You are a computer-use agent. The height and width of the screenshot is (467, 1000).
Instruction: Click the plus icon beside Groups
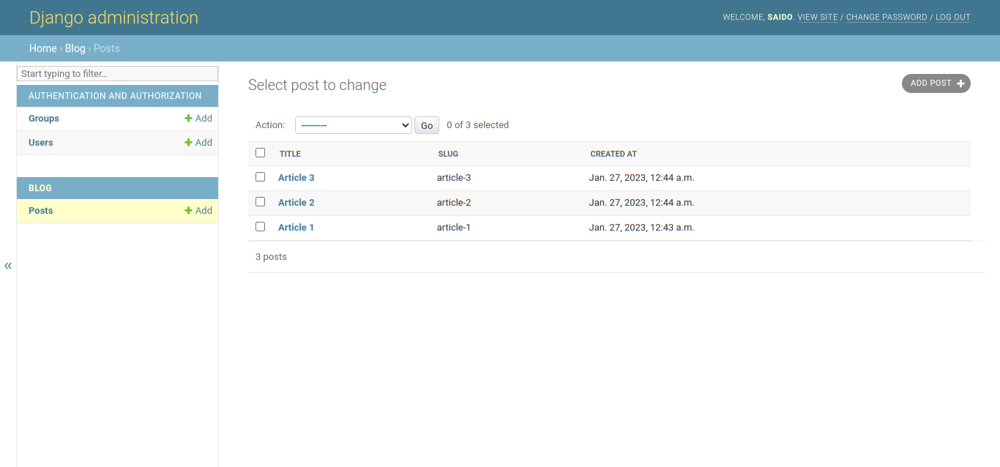pyautogui.click(x=188, y=119)
